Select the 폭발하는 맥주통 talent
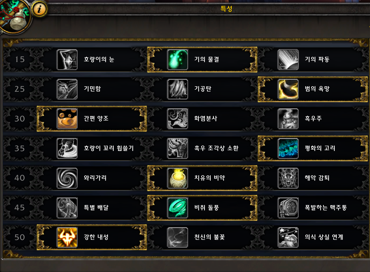This screenshot has height=272, width=370. click(x=313, y=208)
